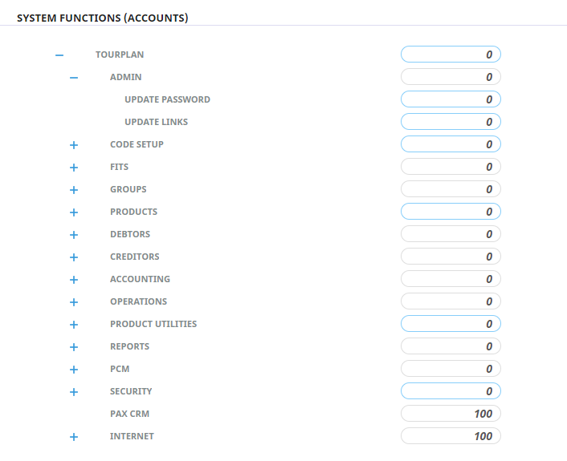Expand the OPERATIONS plus icon
This screenshot has width=567, height=461.
coord(74,302)
